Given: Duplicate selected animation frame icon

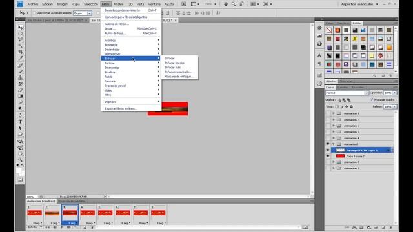Looking at the screenshot, I should click(x=85, y=227).
